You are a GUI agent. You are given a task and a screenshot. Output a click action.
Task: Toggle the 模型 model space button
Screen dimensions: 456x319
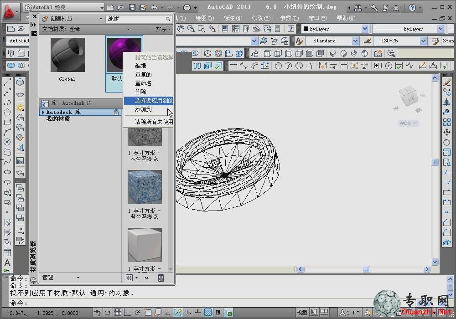[301, 312]
